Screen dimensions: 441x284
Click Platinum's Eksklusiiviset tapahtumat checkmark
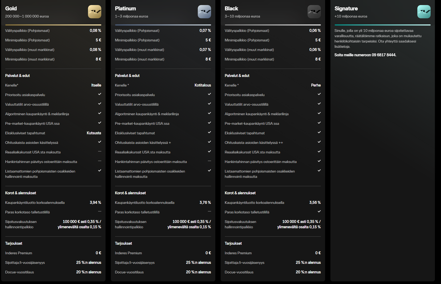click(x=209, y=132)
